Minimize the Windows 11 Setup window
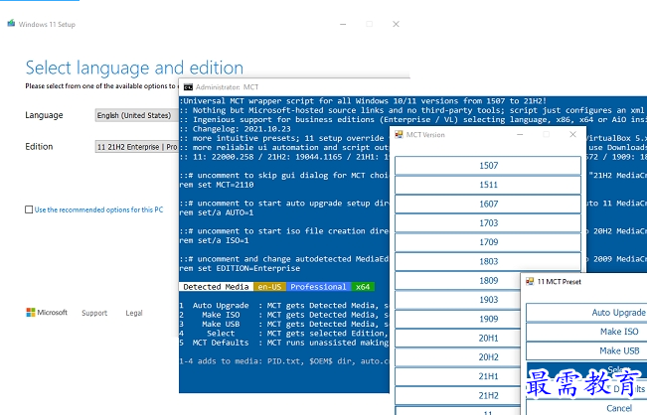The width and height of the screenshot is (647, 415). [x=343, y=24]
